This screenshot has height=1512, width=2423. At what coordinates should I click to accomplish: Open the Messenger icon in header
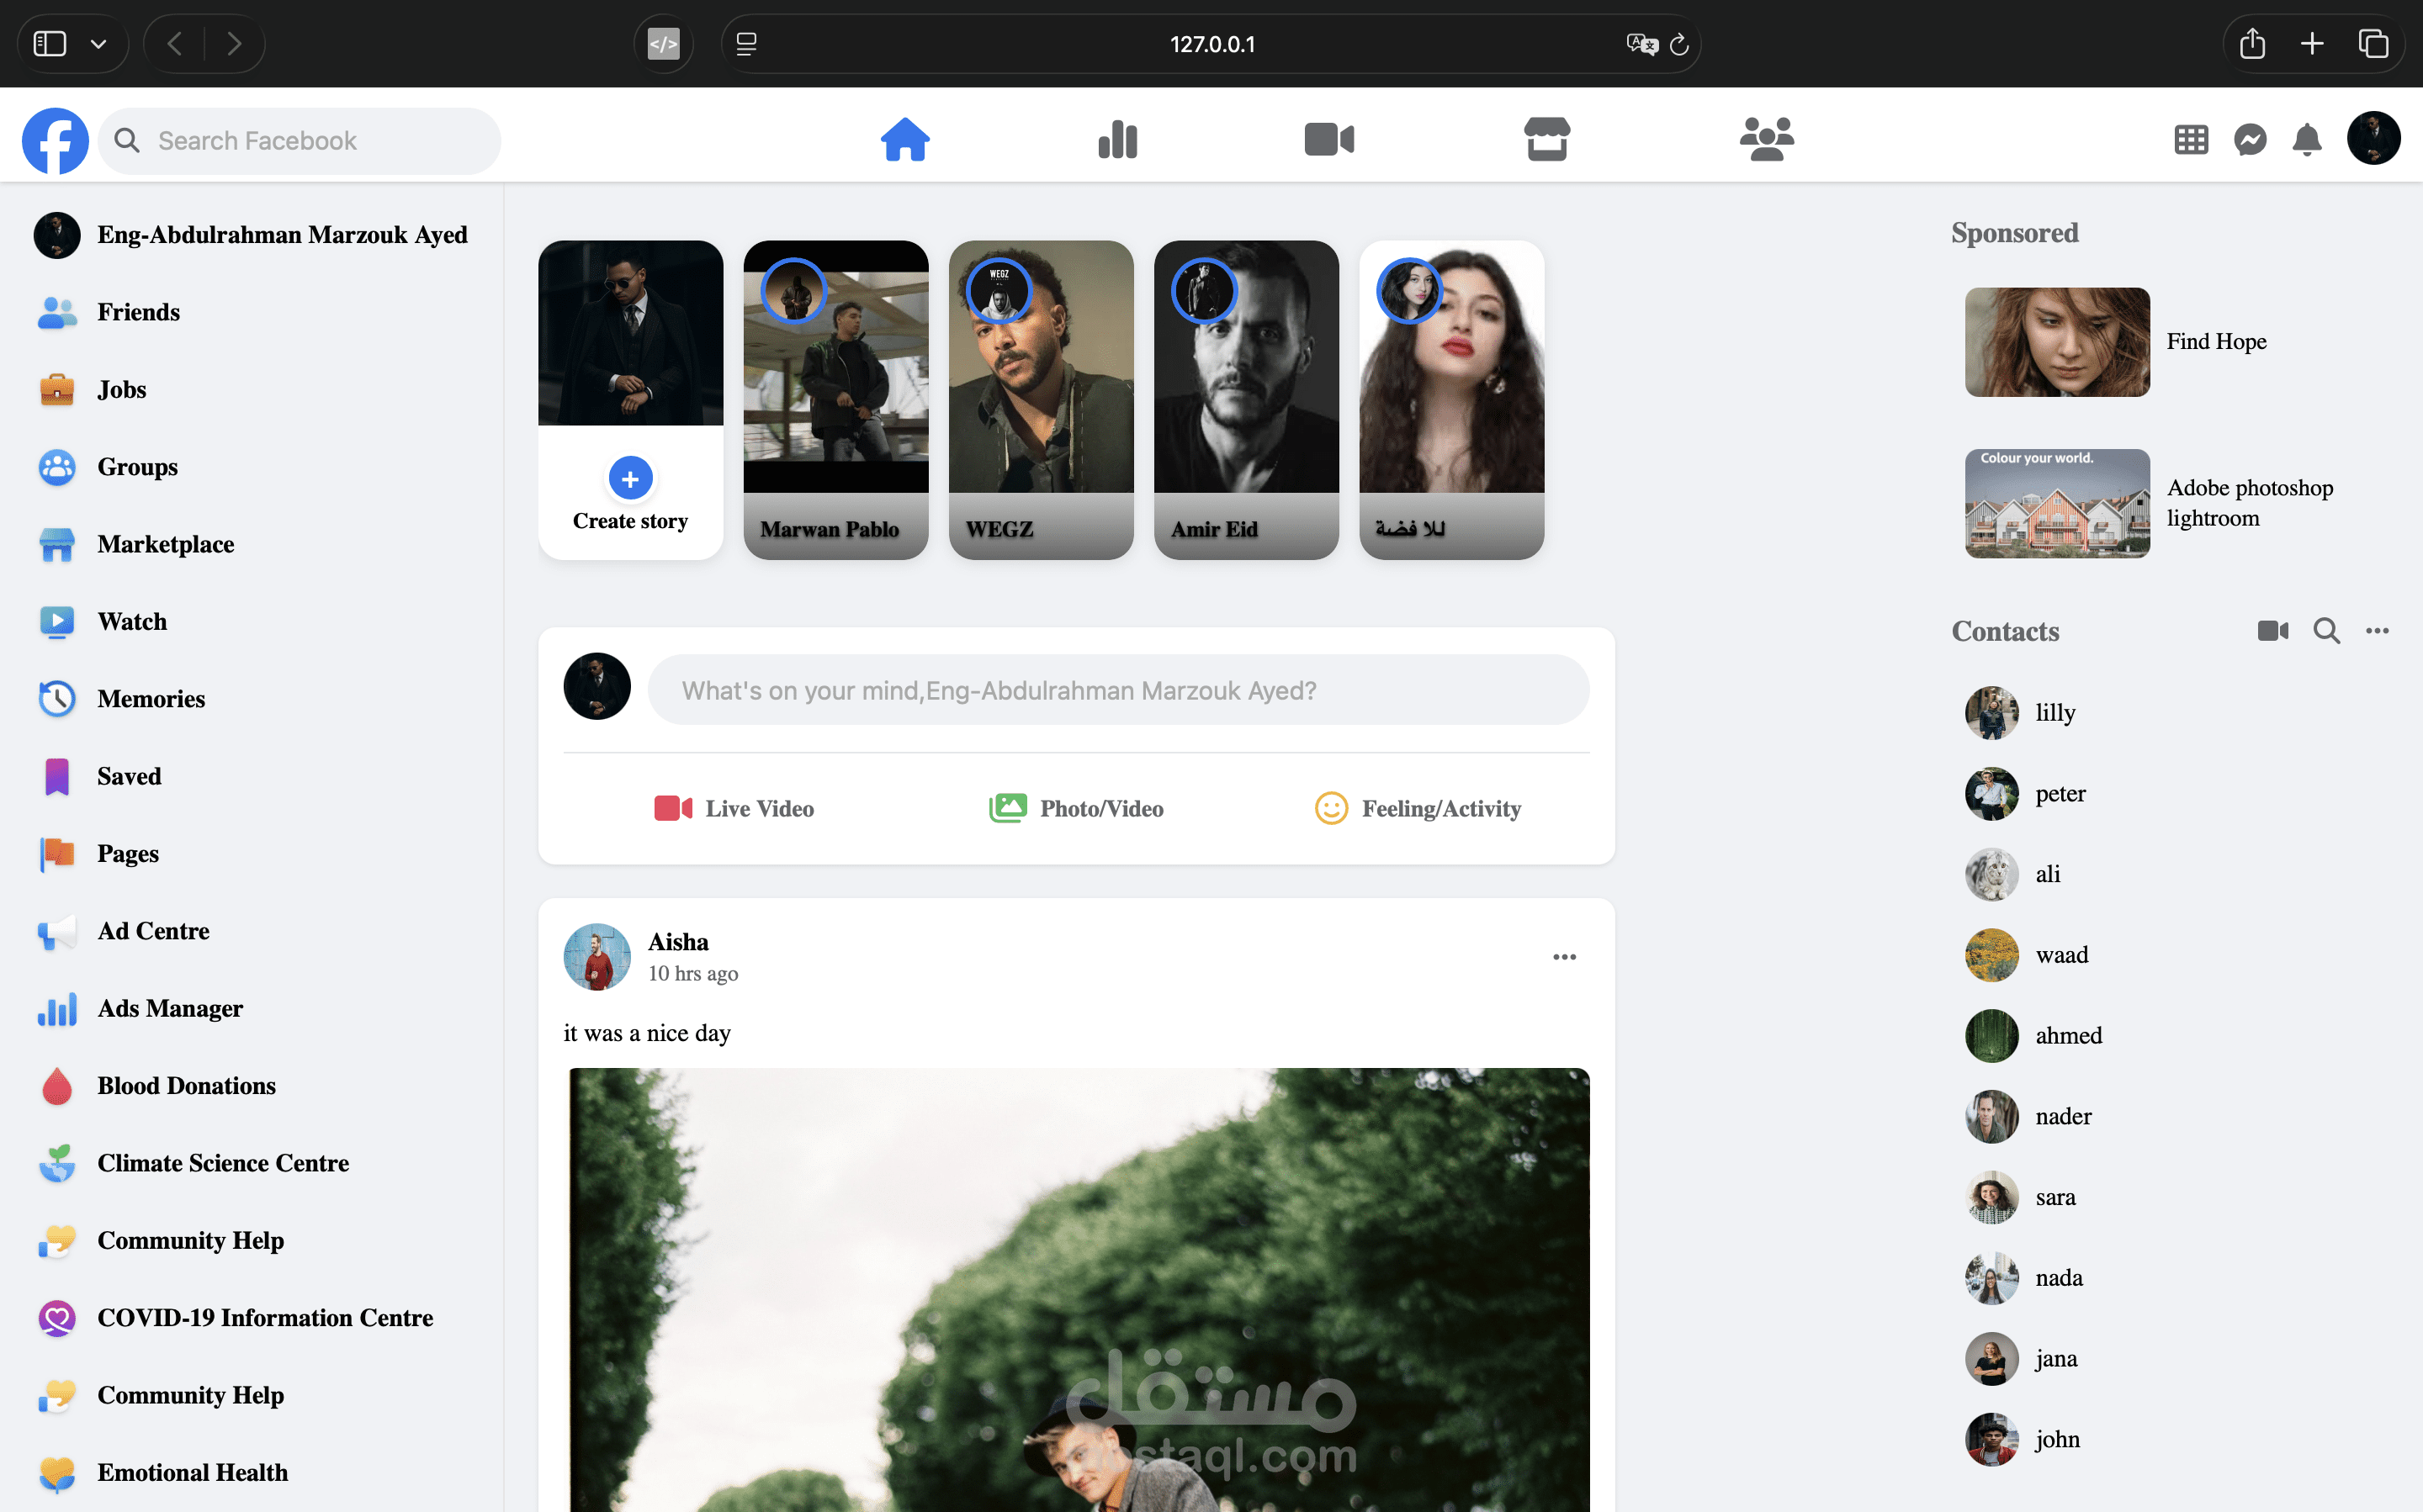[2250, 139]
